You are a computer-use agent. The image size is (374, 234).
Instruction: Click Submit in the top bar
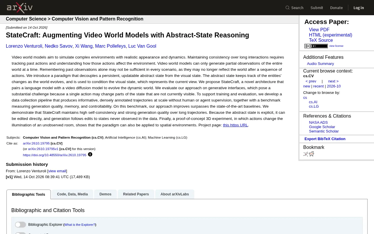point(317,8)
